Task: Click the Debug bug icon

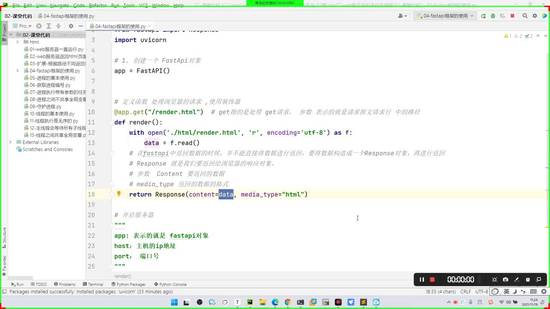Action: point(493,16)
